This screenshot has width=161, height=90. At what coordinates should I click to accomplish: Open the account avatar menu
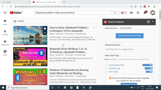[x=153, y=13]
